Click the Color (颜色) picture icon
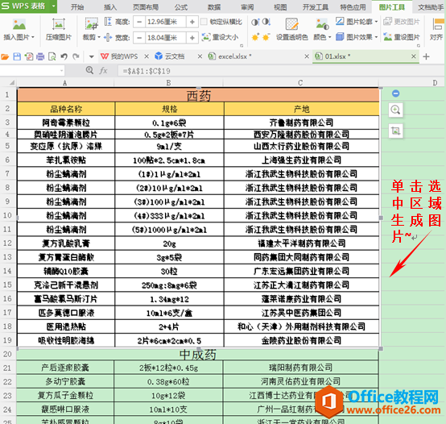446x424 pixels. pyautogui.click(x=322, y=24)
